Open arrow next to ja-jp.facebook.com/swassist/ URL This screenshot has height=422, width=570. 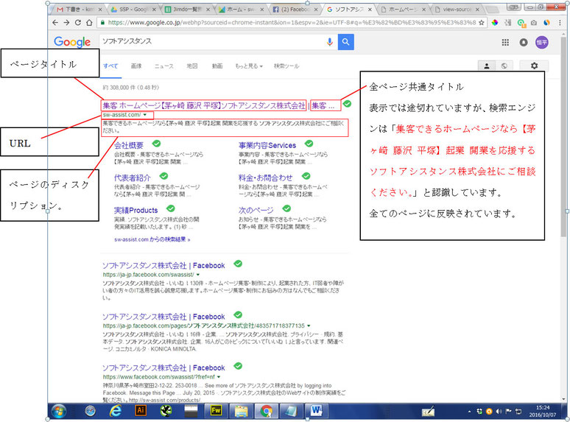tap(198, 275)
